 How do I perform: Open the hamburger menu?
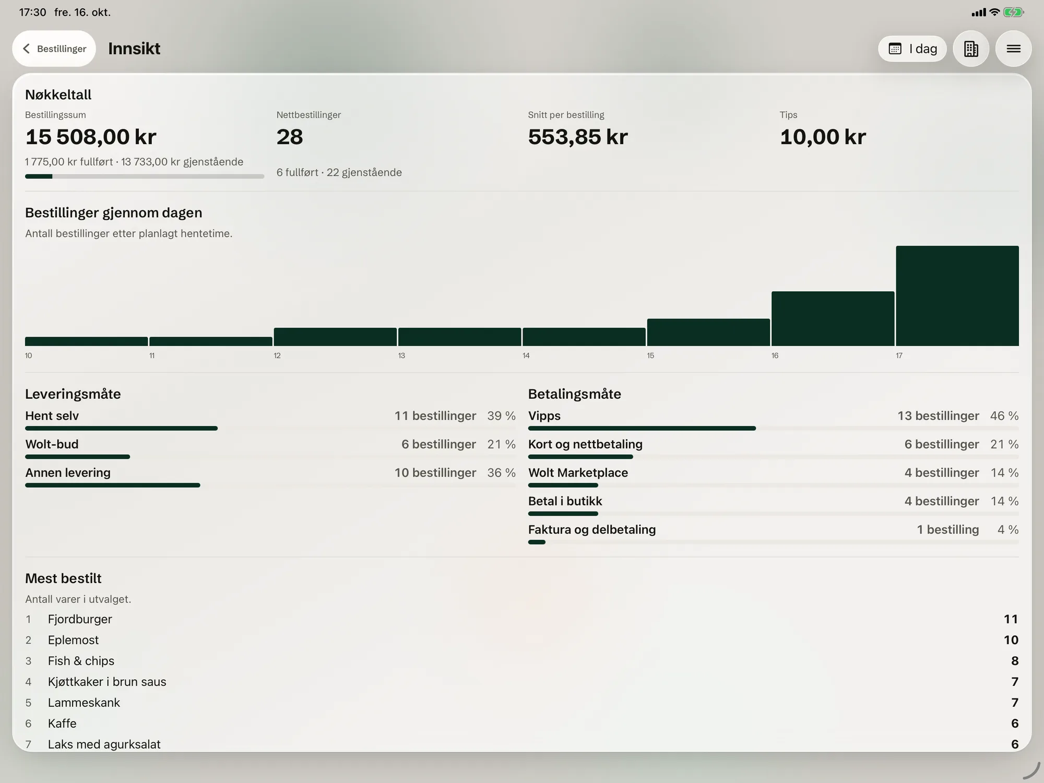point(1013,49)
